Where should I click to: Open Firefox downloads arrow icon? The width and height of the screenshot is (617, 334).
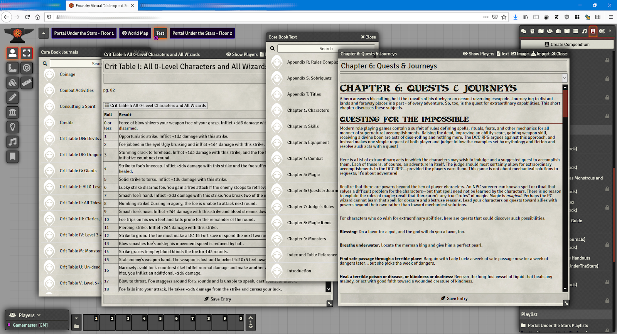516,17
